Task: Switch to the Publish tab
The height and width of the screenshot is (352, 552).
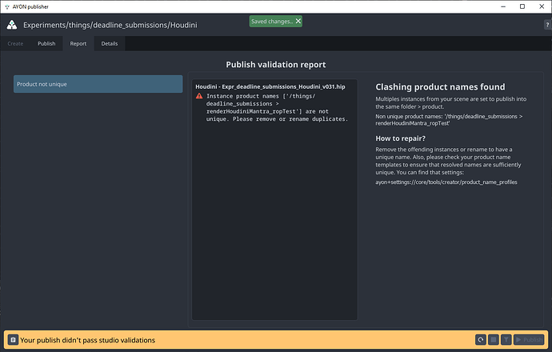Action: (x=46, y=44)
